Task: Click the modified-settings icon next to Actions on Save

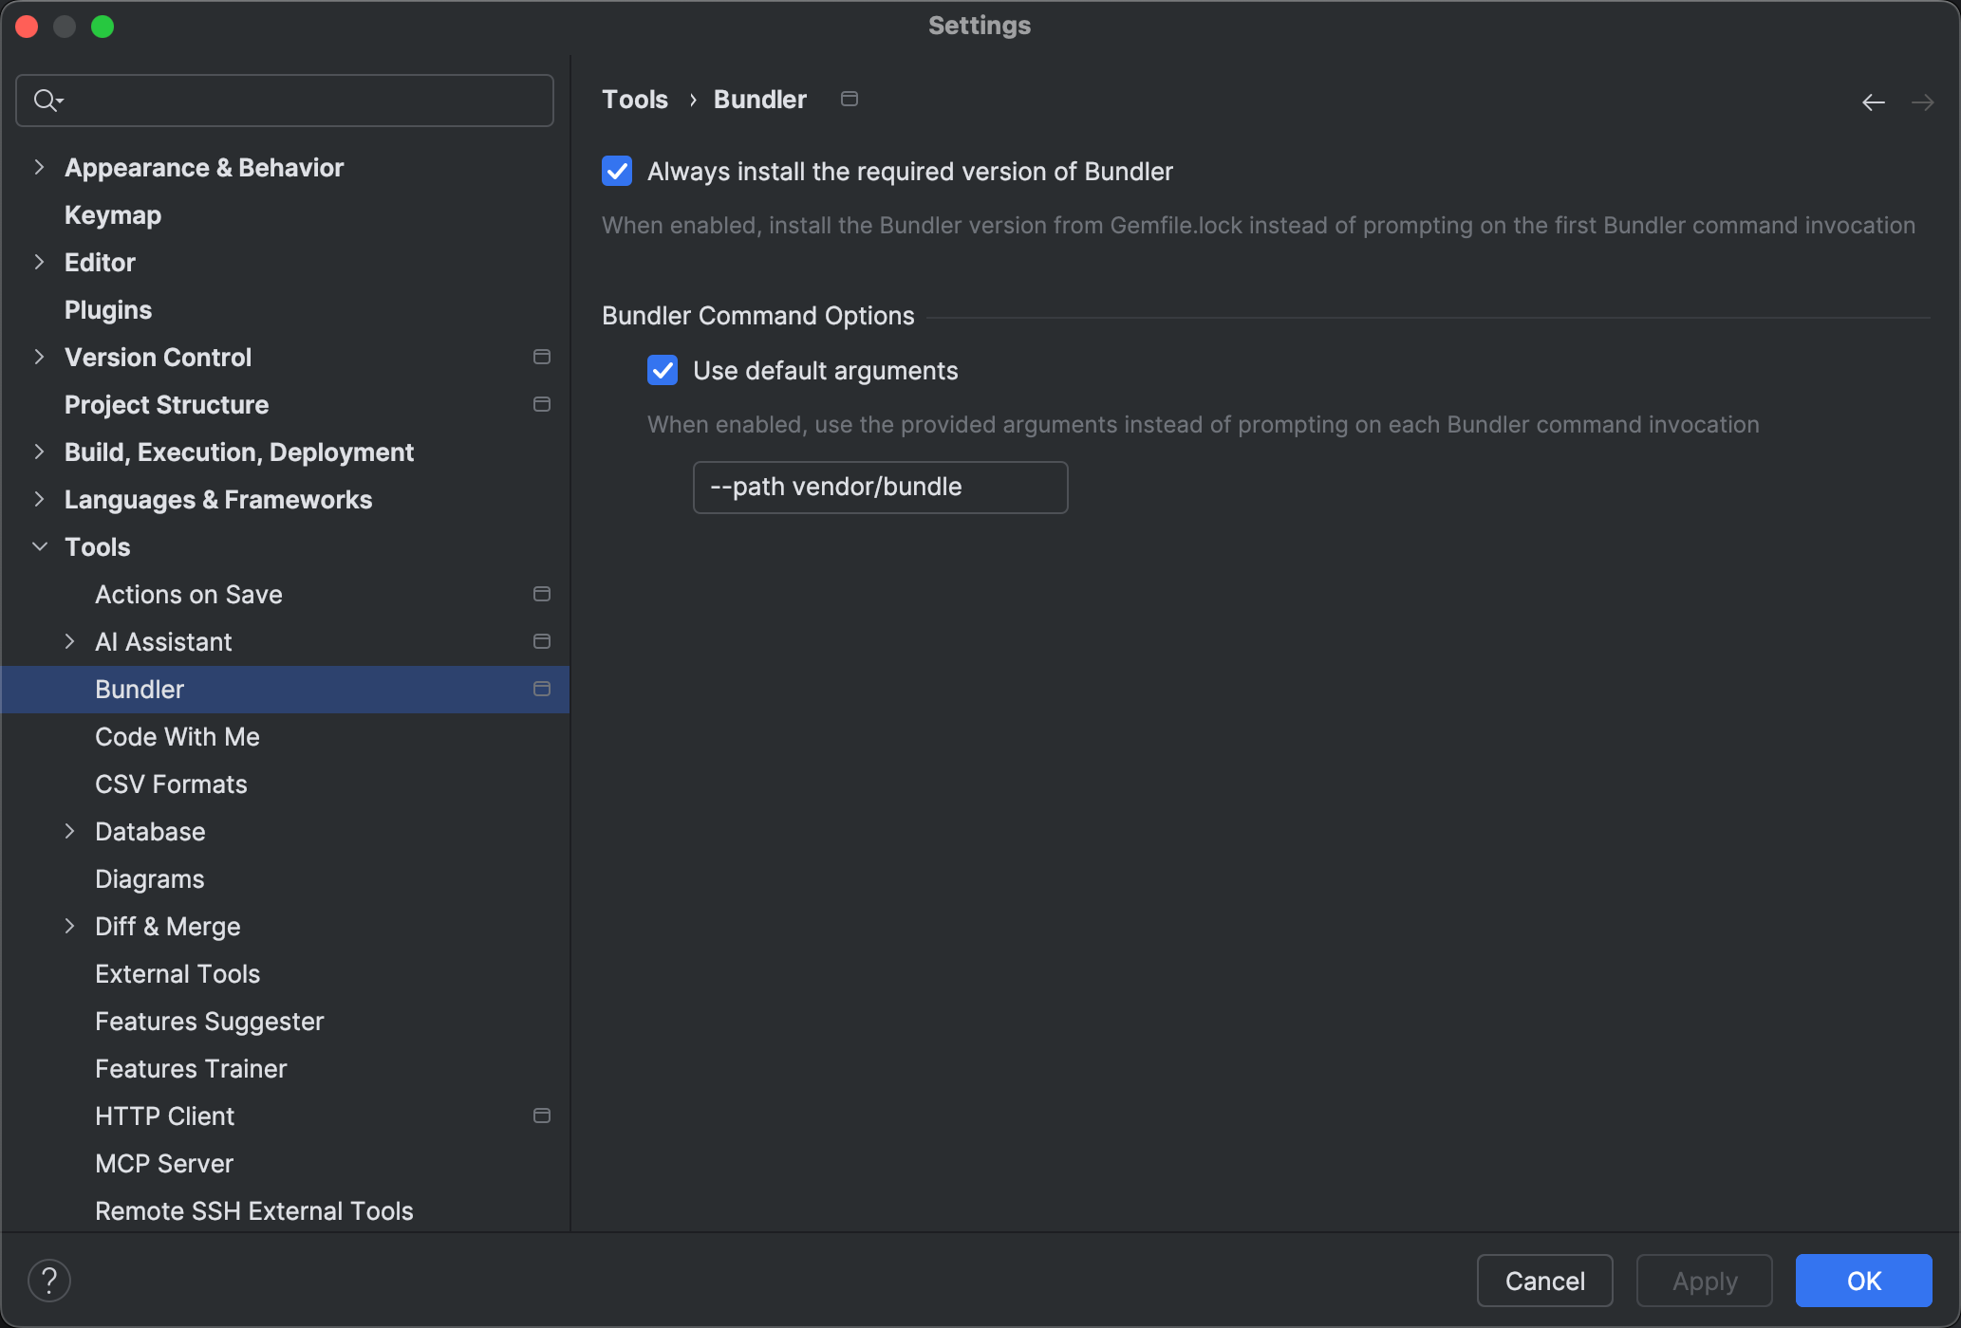Action: tap(542, 594)
